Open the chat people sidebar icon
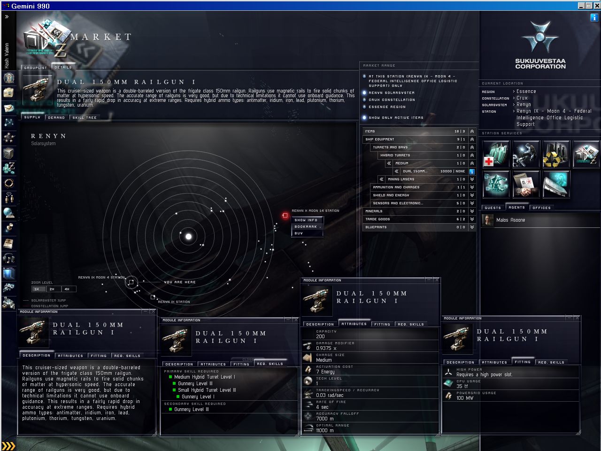601x451 pixels. point(8,198)
